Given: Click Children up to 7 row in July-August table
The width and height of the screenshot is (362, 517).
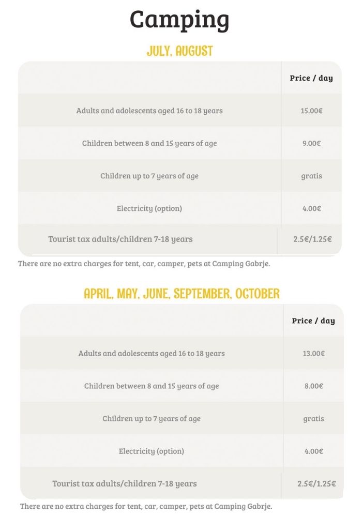Looking at the screenshot, I should (x=149, y=176).
